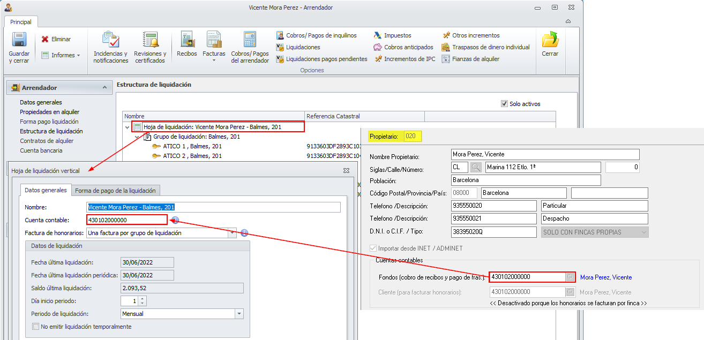Collapse the Hoja de liquidación tree node

[128, 127]
